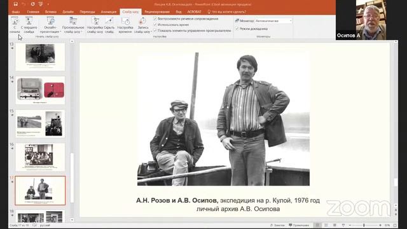This screenshot has width=407, height=229.
Task: Select slide 15 thumbnail
Action: (40, 123)
